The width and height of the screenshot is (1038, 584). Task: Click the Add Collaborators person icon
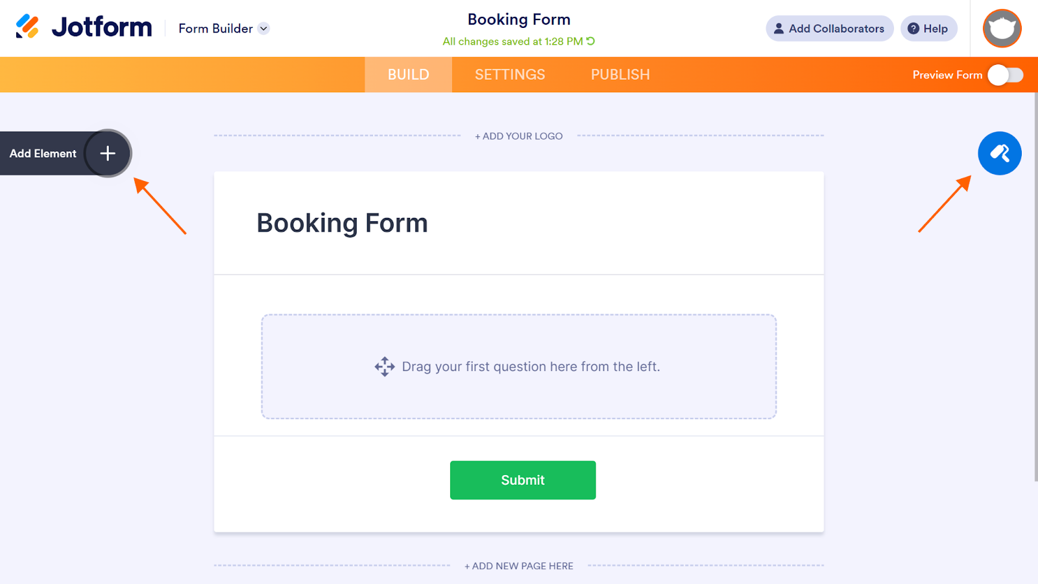click(x=779, y=29)
